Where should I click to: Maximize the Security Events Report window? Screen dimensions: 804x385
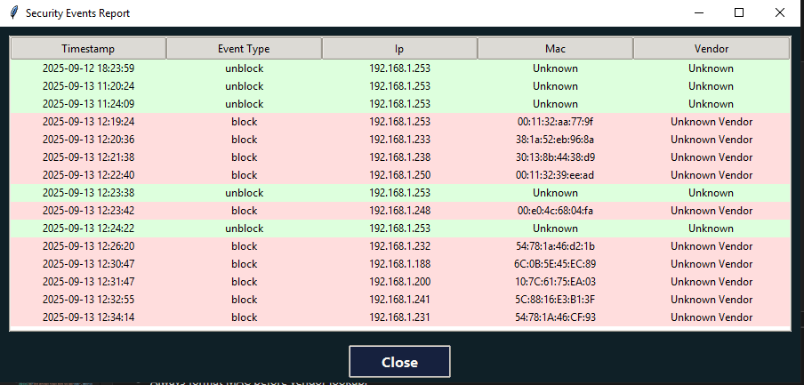739,13
